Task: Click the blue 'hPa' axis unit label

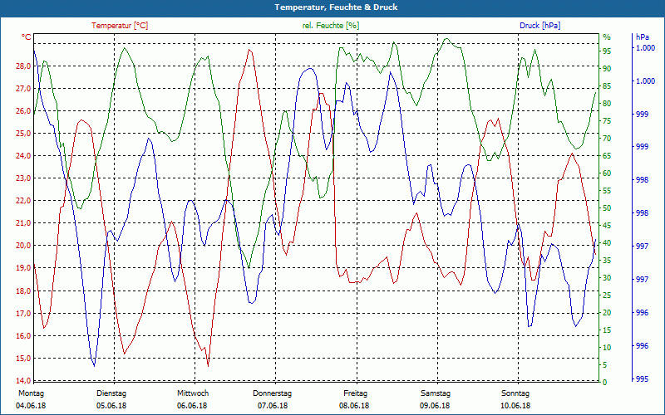Action: [x=643, y=37]
